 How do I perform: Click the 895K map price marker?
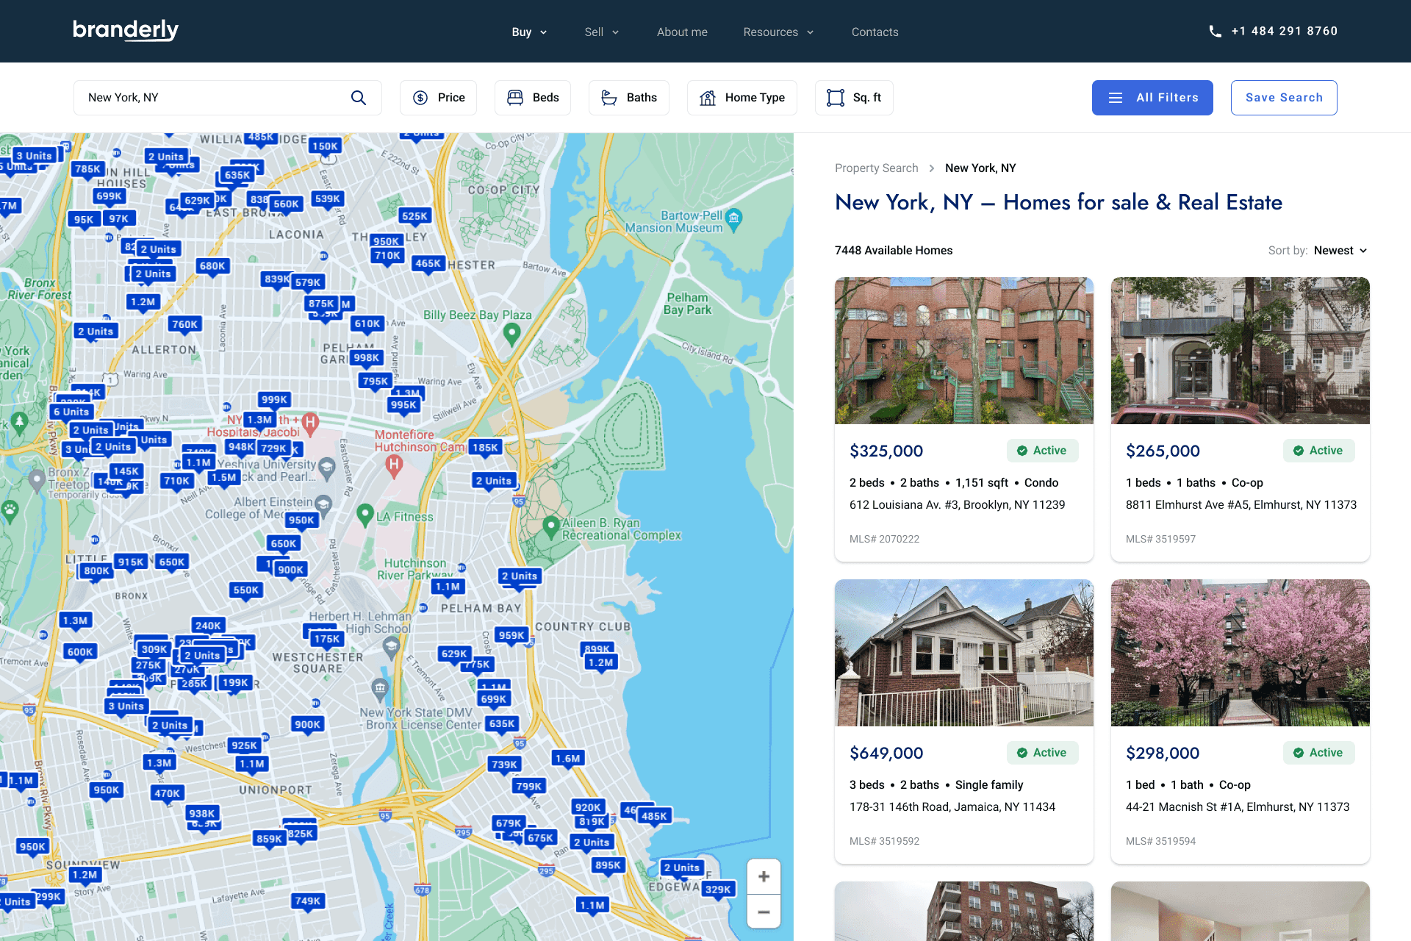click(608, 865)
